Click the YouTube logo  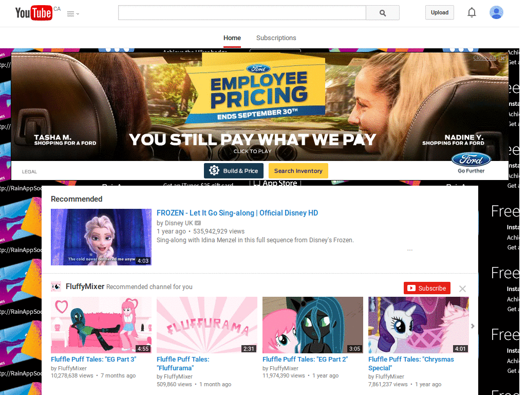[x=33, y=13]
